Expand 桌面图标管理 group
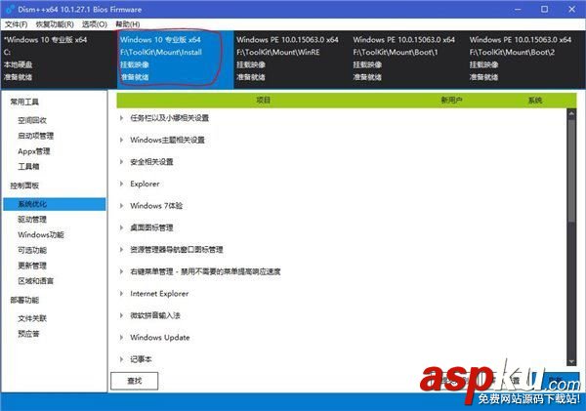 click(121, 227)
